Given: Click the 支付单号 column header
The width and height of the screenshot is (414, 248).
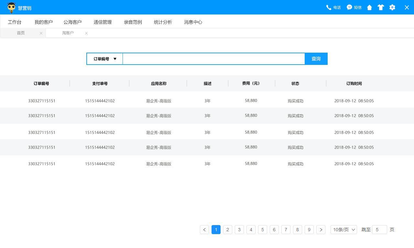Looking at the screenshot, I should 100,83.
